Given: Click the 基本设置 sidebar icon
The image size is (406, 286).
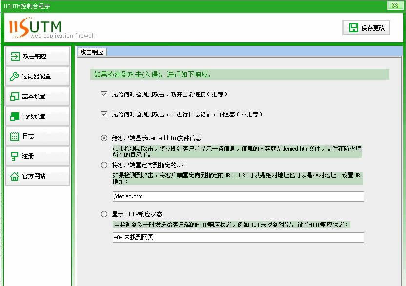Looking at the screenshot, I should pos(15,96).
